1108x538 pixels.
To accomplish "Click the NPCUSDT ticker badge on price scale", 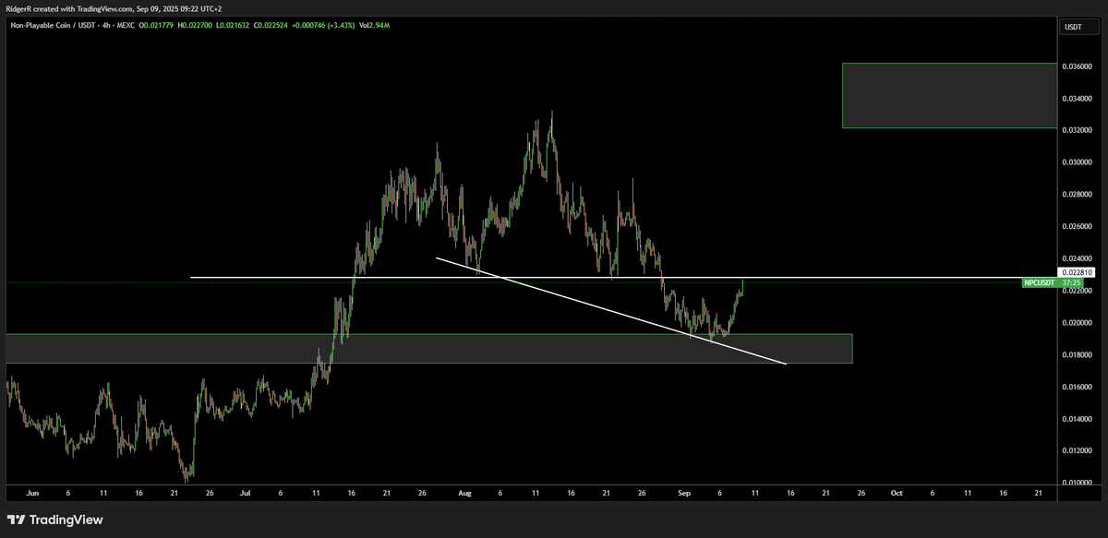I will coord(1039,282).
